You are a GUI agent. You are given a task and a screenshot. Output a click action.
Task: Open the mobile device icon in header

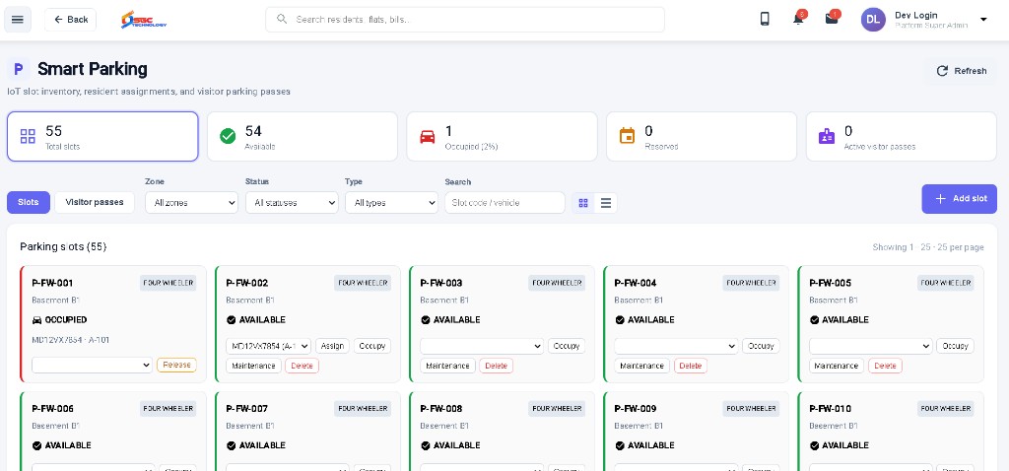(765, 20)
